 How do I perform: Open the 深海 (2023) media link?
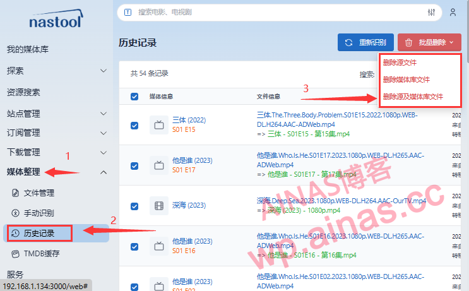189,205
